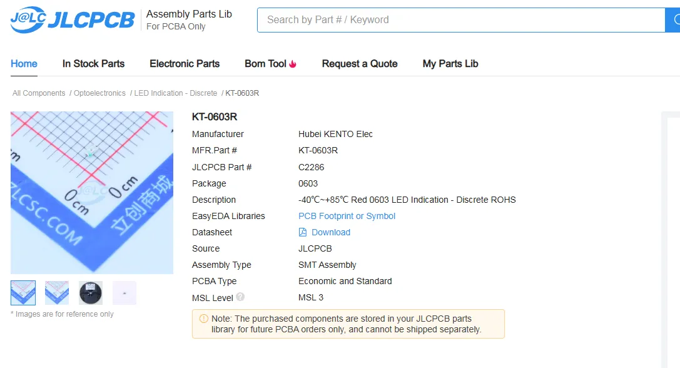This screenshot has width=680, height=368.
Task: Go to In Stock Parts
Action: click(x=93, y=64)
